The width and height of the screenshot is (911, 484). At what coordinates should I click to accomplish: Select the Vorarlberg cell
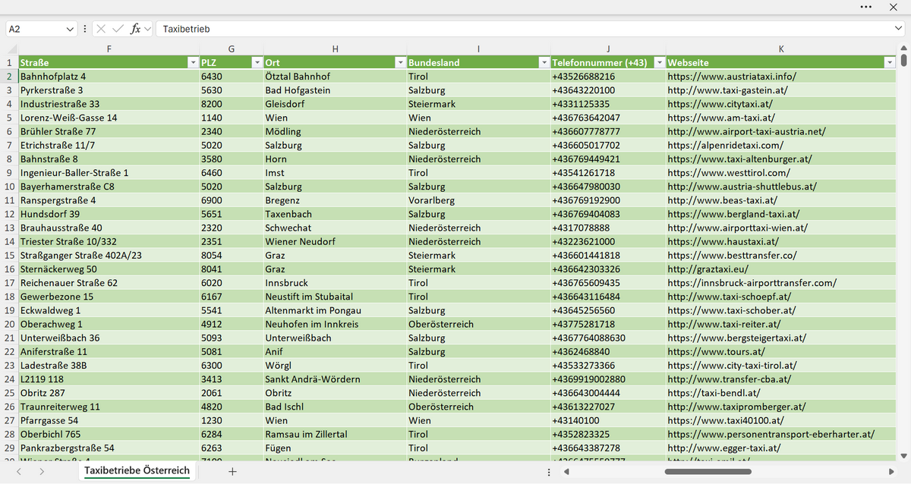[x=478, y=200]
